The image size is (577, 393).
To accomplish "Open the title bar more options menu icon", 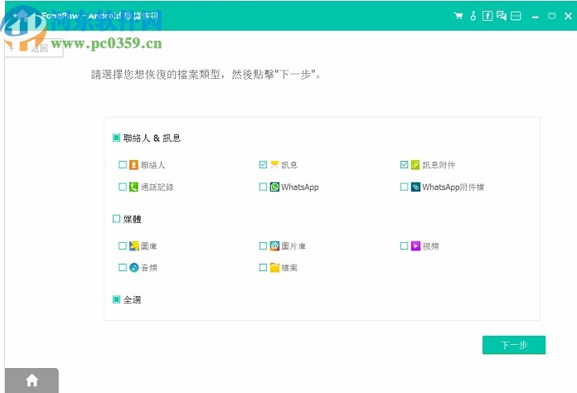I will click(x=516, y=16).
